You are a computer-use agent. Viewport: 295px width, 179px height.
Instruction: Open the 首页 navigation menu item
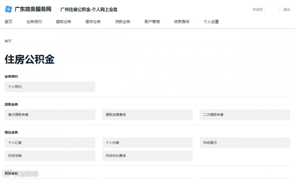point(8,22)
